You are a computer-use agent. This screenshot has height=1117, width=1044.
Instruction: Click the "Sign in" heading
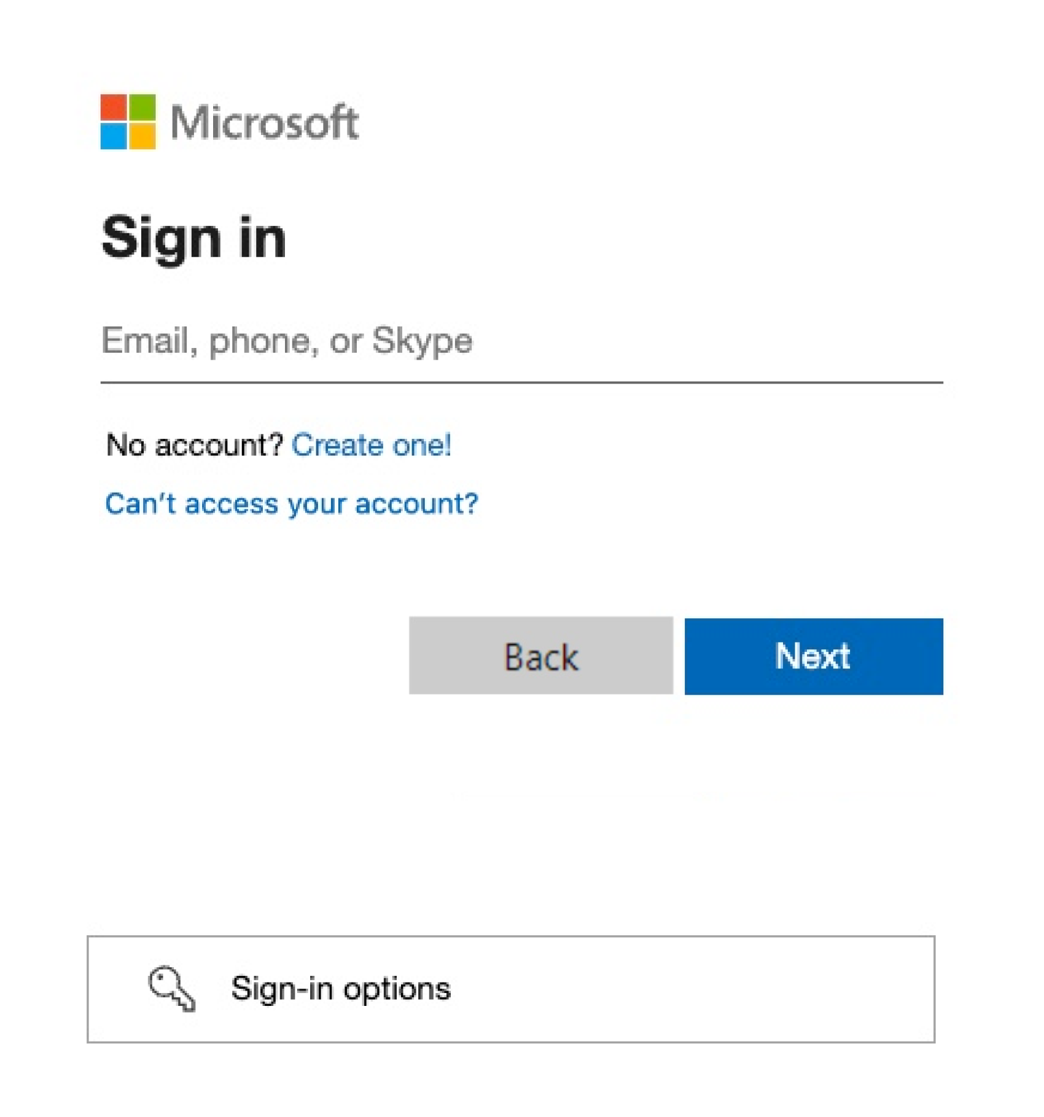194,238
